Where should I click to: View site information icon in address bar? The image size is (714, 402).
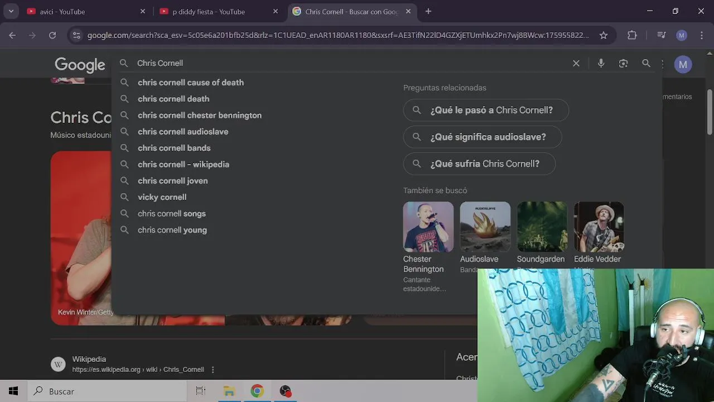pos(76,35)
